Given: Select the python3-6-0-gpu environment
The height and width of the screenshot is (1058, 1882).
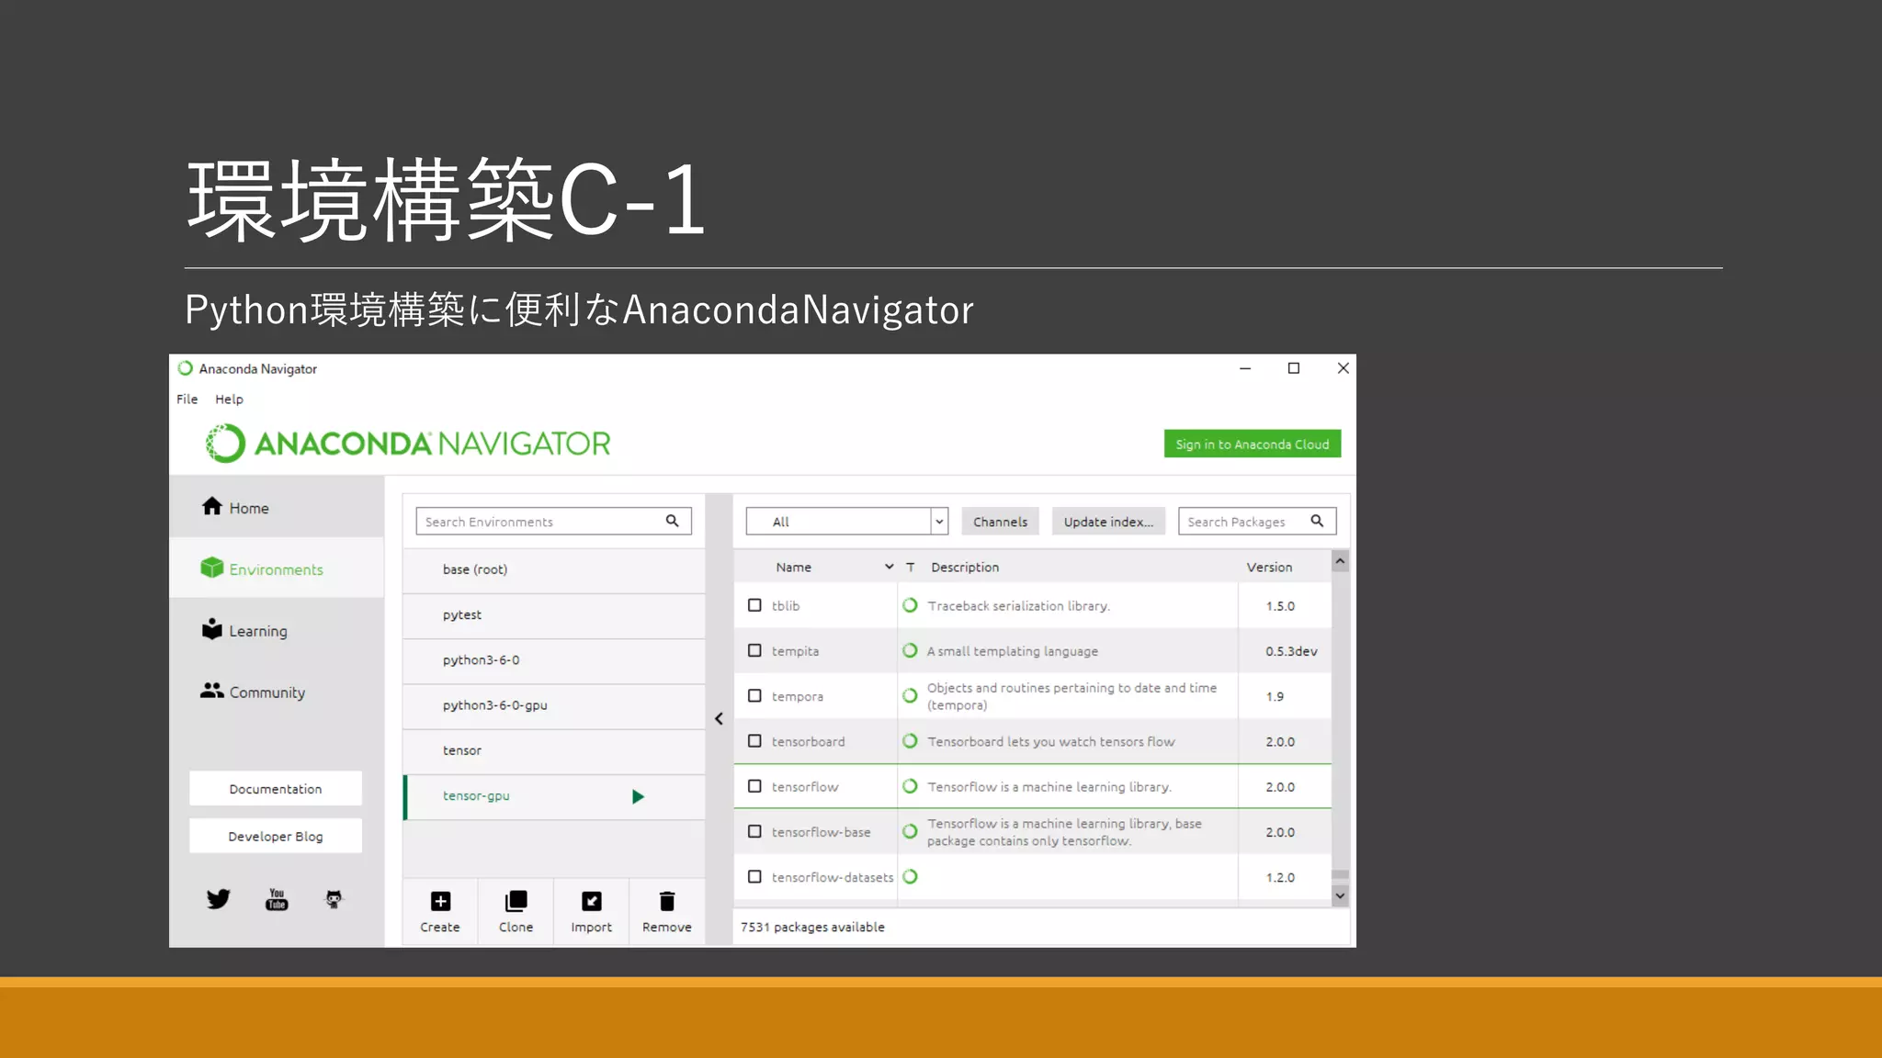Looking at the screenshot, I should click(x=554, y=705).
